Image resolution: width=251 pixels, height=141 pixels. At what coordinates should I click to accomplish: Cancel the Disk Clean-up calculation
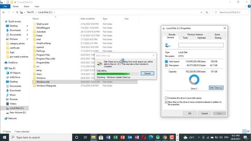tap(147, 73)
